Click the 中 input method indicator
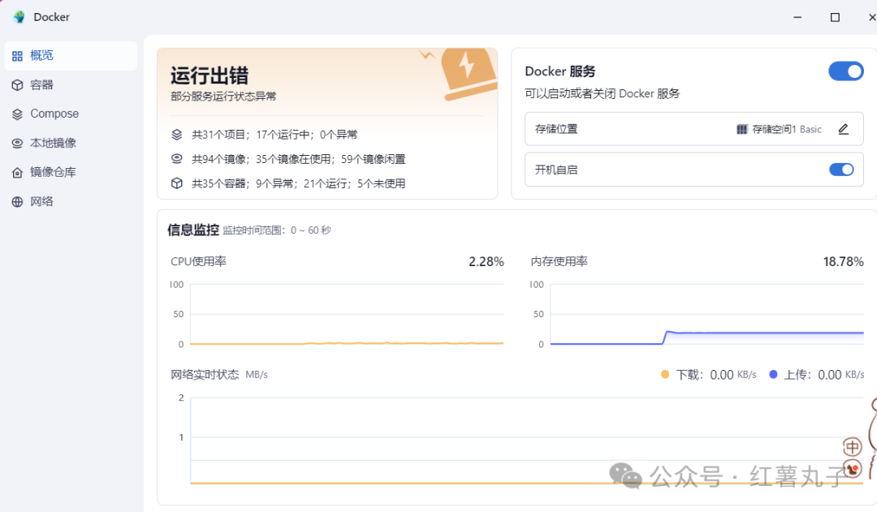This screenshot has height=512, width=877. (853, 446)
